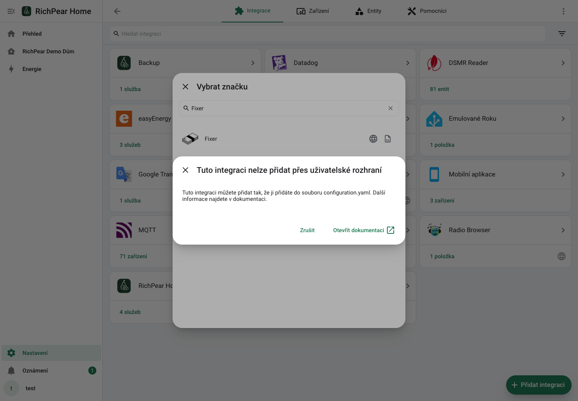Click the Mobilní aplikace icon
Image resolution: width=578 pixels, height=401 pixels.
point(434,174)
